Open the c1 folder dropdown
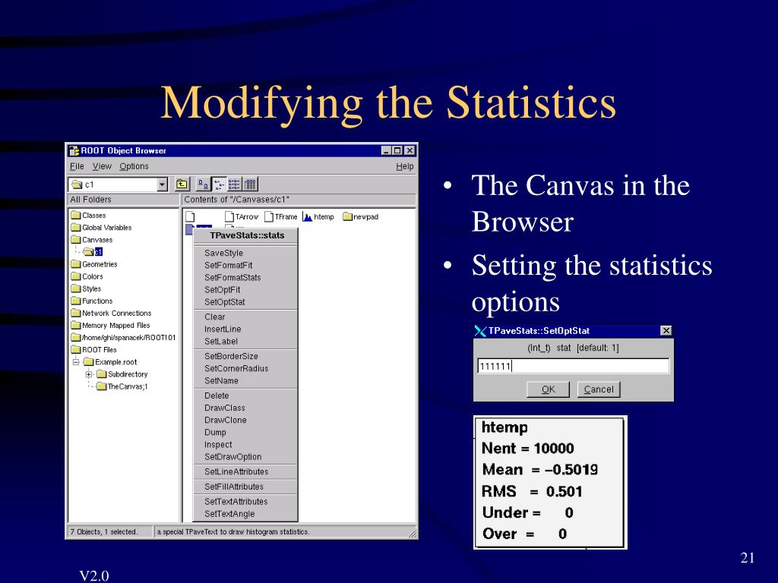 pyautogui.click(x=163, y=185)
